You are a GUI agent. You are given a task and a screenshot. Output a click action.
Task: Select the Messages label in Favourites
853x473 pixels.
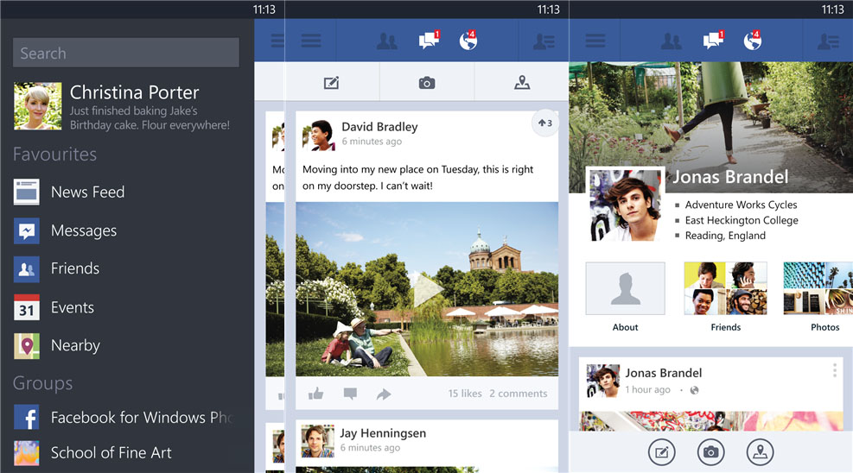84,230
